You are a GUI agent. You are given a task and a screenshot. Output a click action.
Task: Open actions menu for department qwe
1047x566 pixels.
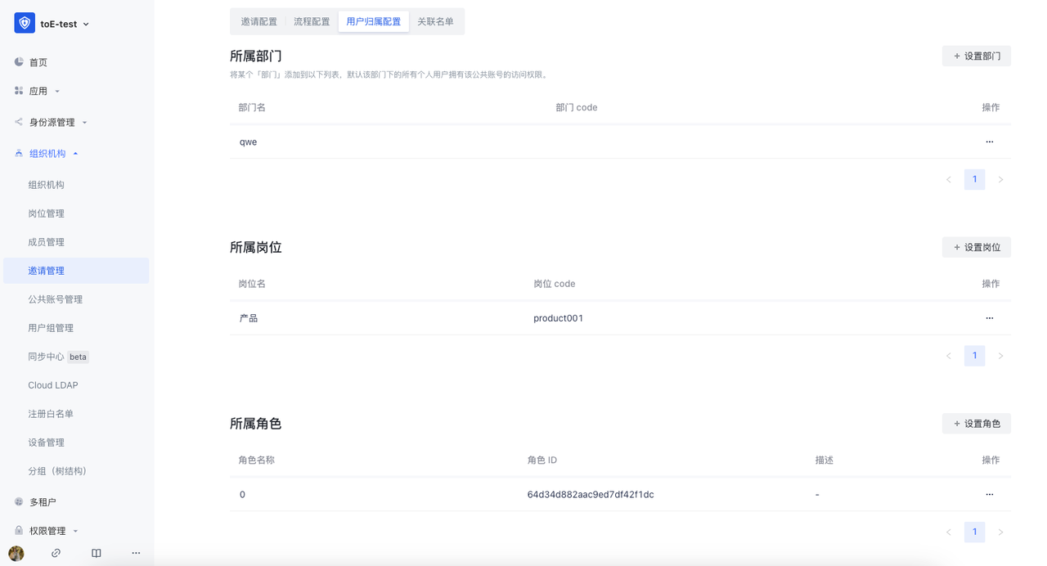pos(989,141)
